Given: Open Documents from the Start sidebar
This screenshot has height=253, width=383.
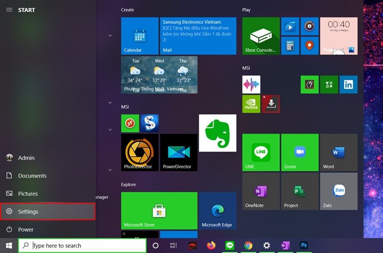Looking at the screenshot, I should [x=48, y=176].
